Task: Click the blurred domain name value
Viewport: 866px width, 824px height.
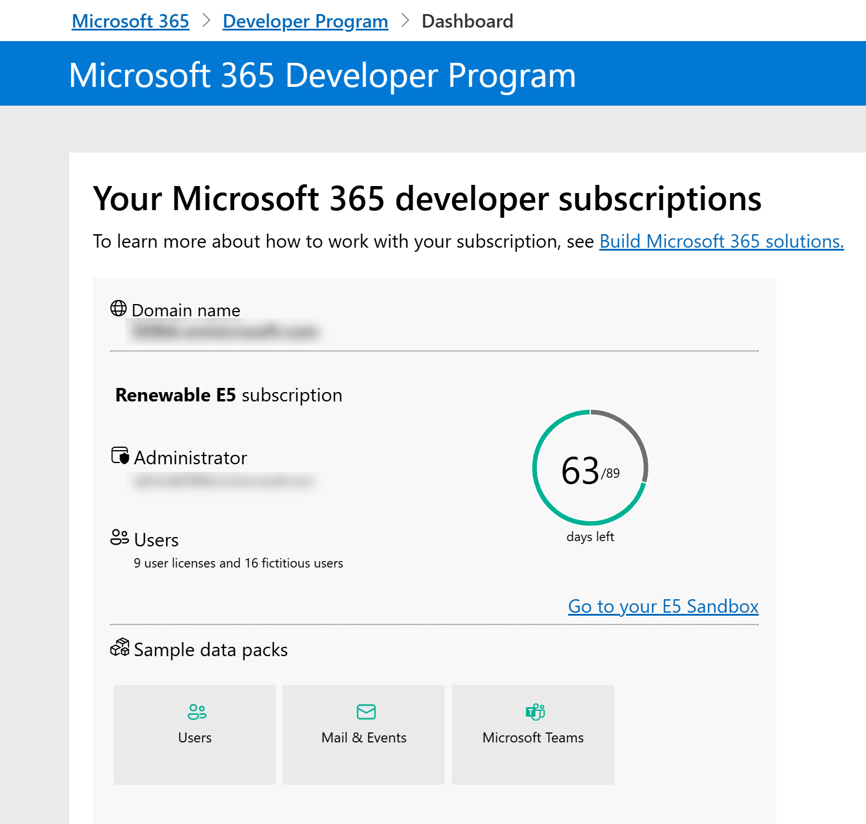Action: [225, 332]
